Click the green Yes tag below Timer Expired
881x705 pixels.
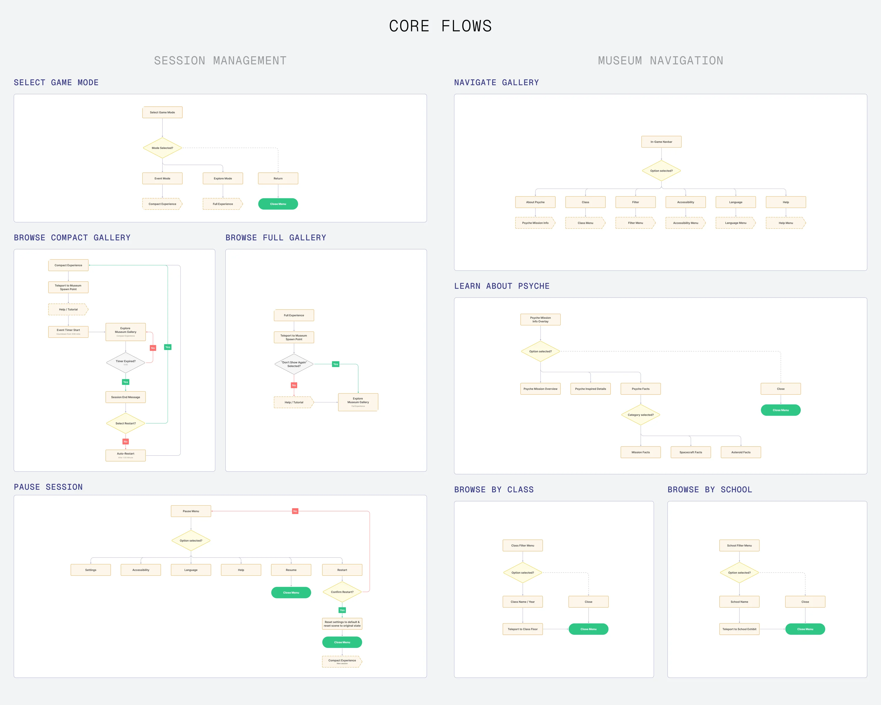125,382
